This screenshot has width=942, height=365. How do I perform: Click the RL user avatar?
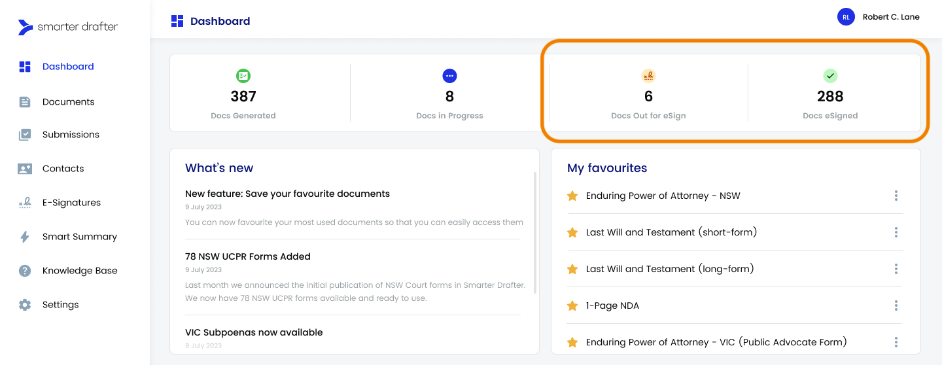(x=846, y=17)
